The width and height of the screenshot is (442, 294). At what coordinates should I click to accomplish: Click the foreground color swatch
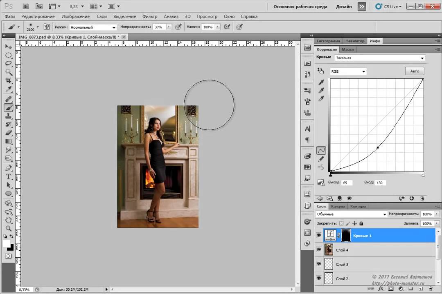(x=7, y=244)
